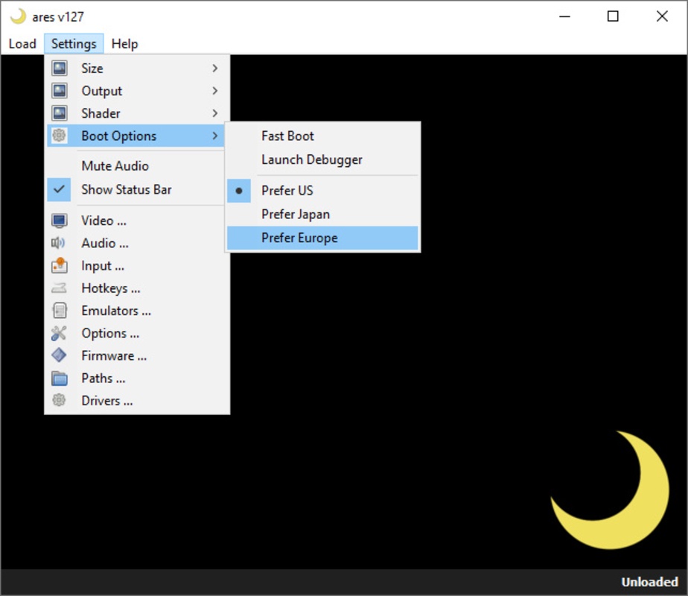The image size is (688, 596).
Task: Minimize the ares window
Action: click(x=564, y=16)
